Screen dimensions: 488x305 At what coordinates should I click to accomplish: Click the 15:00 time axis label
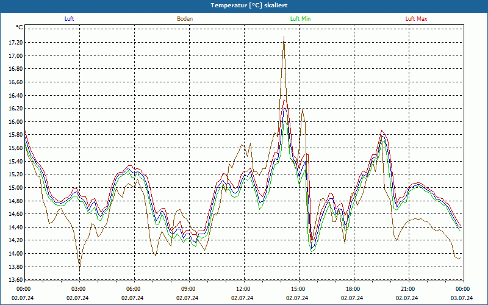[297, 289]
